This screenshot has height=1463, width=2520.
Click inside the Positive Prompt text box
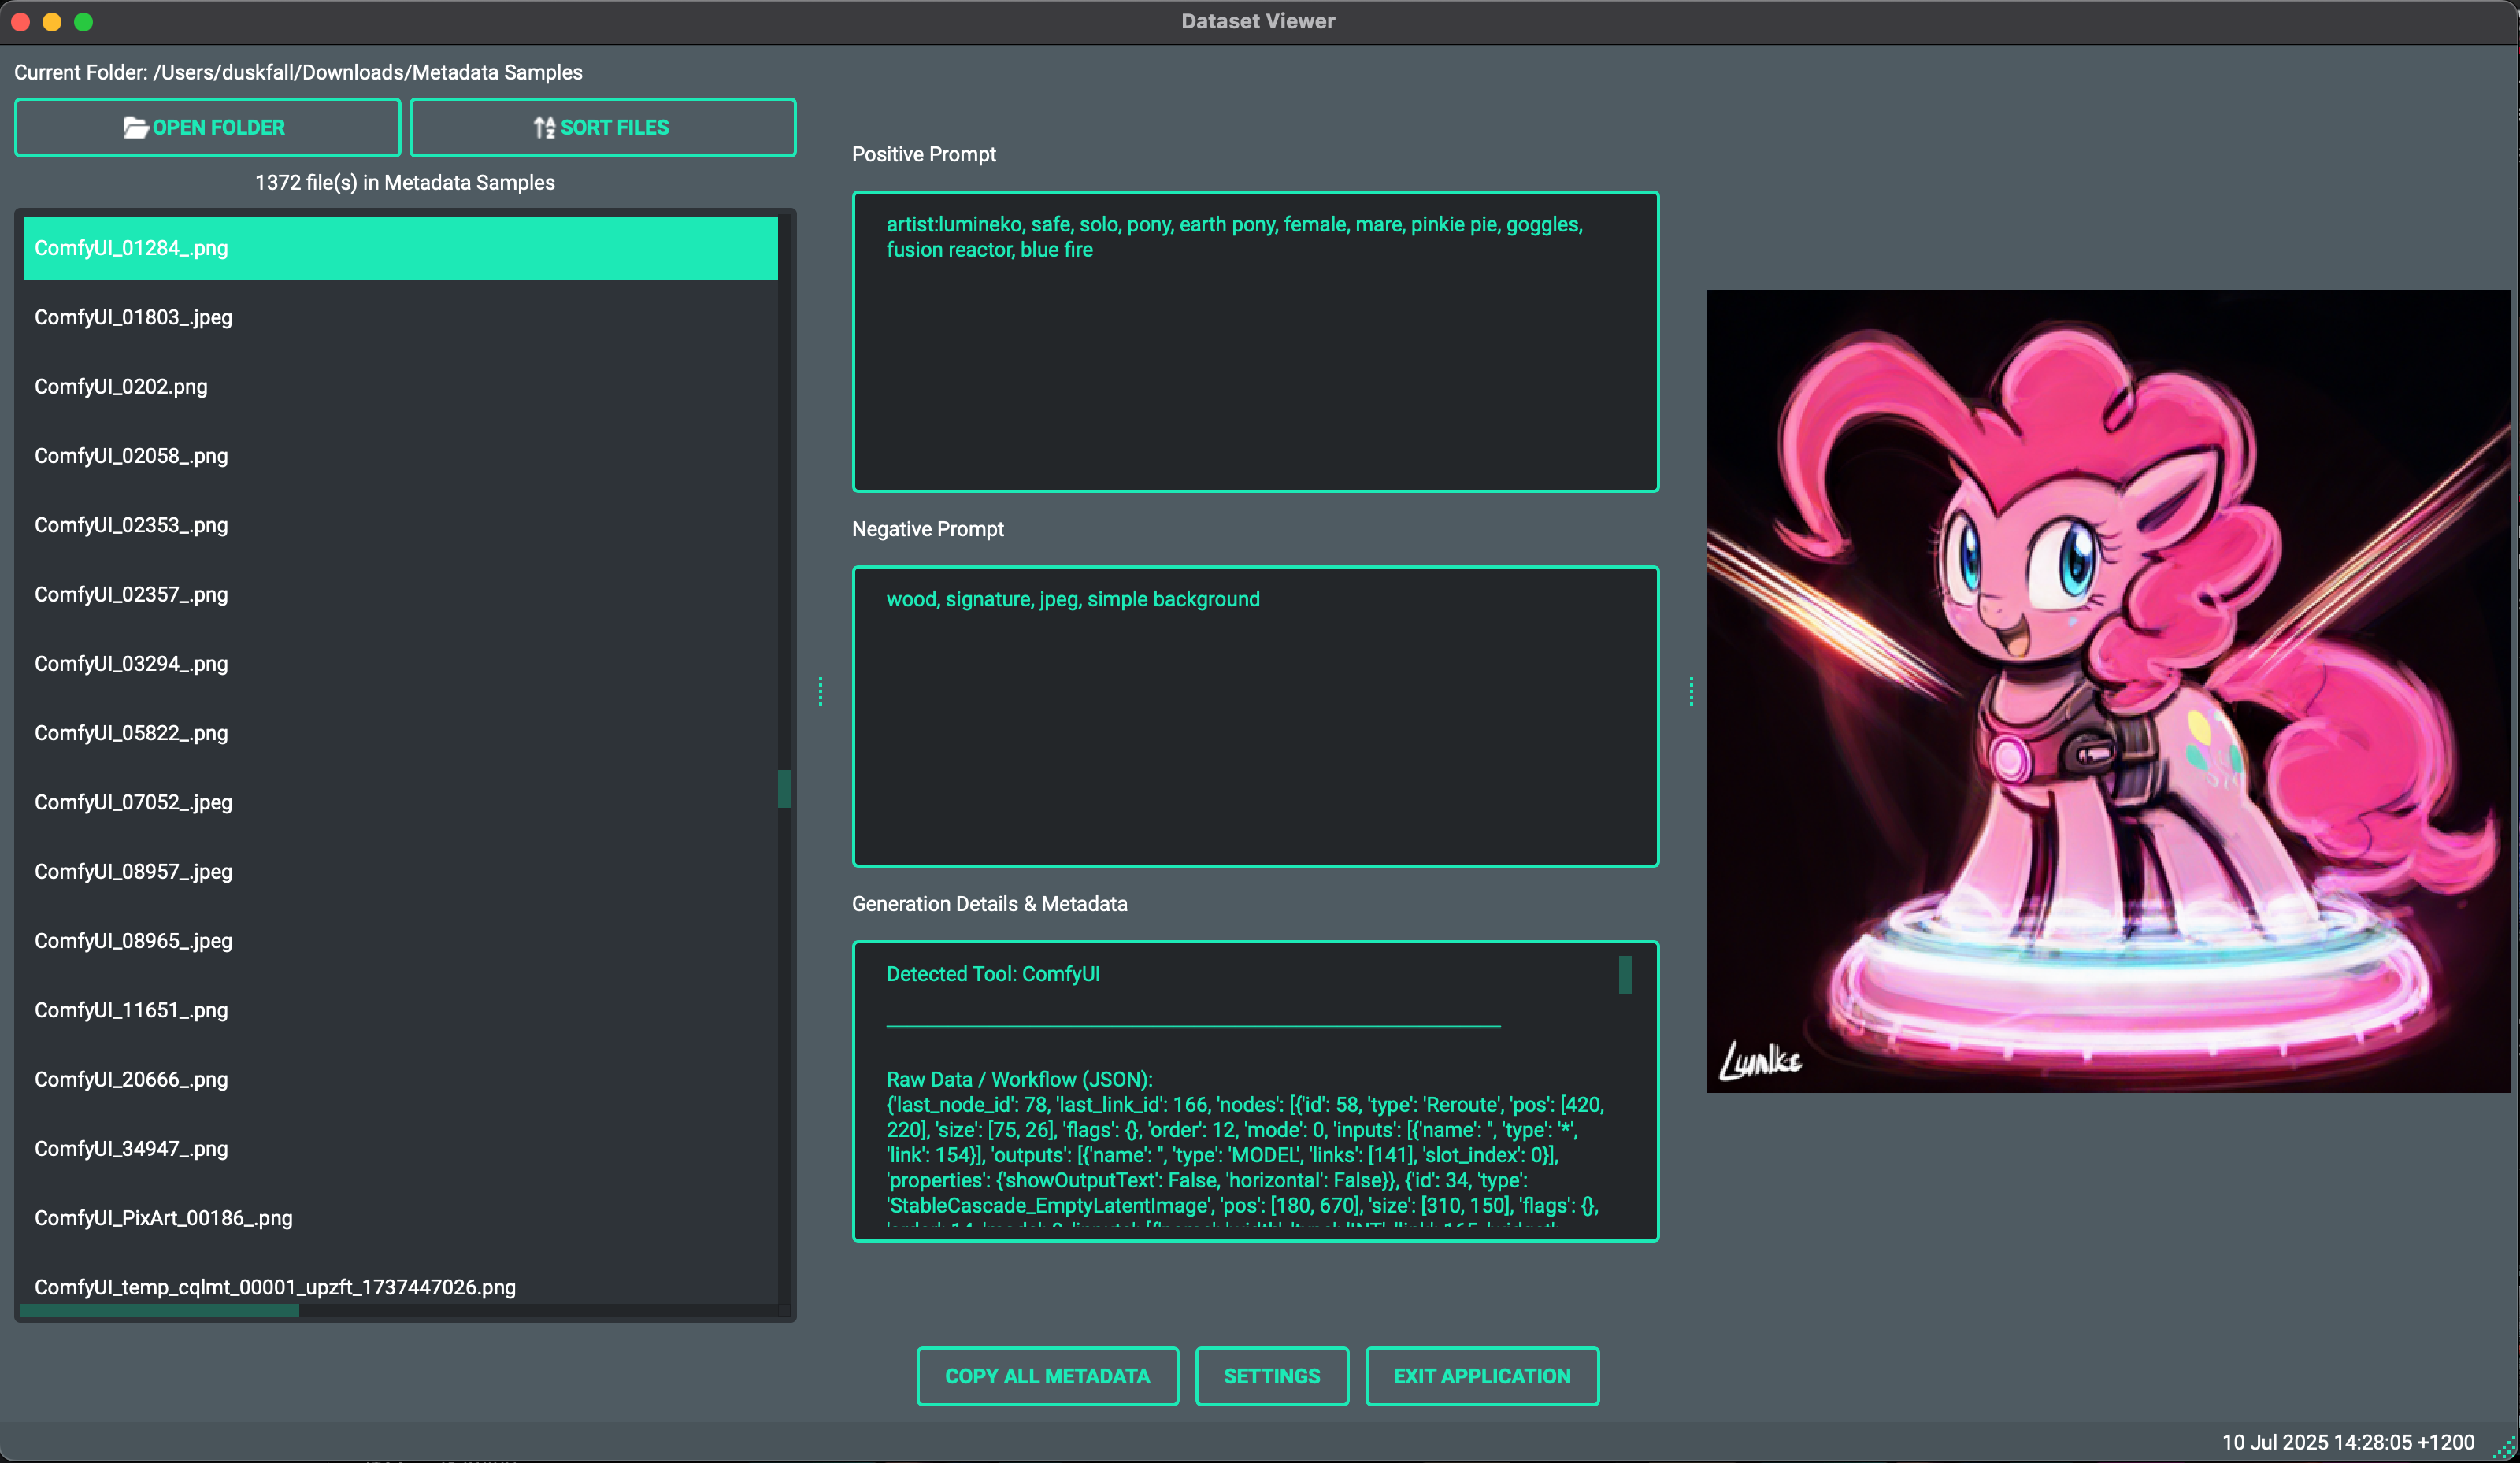pyautogui.click(x=1255, y=370)
